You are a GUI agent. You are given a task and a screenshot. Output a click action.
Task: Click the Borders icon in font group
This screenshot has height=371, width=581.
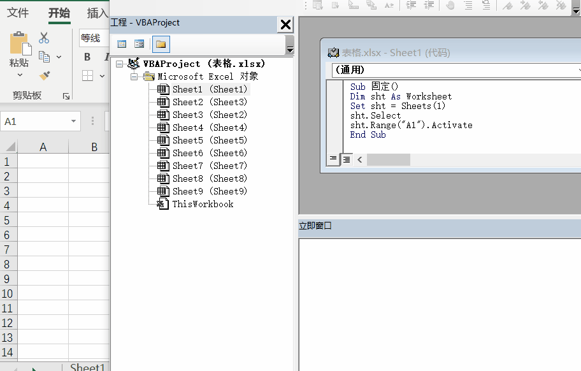point(87,76)
